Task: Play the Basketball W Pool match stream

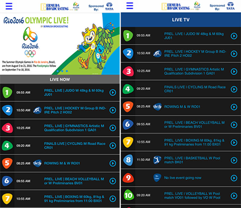Action: [234, 160]
